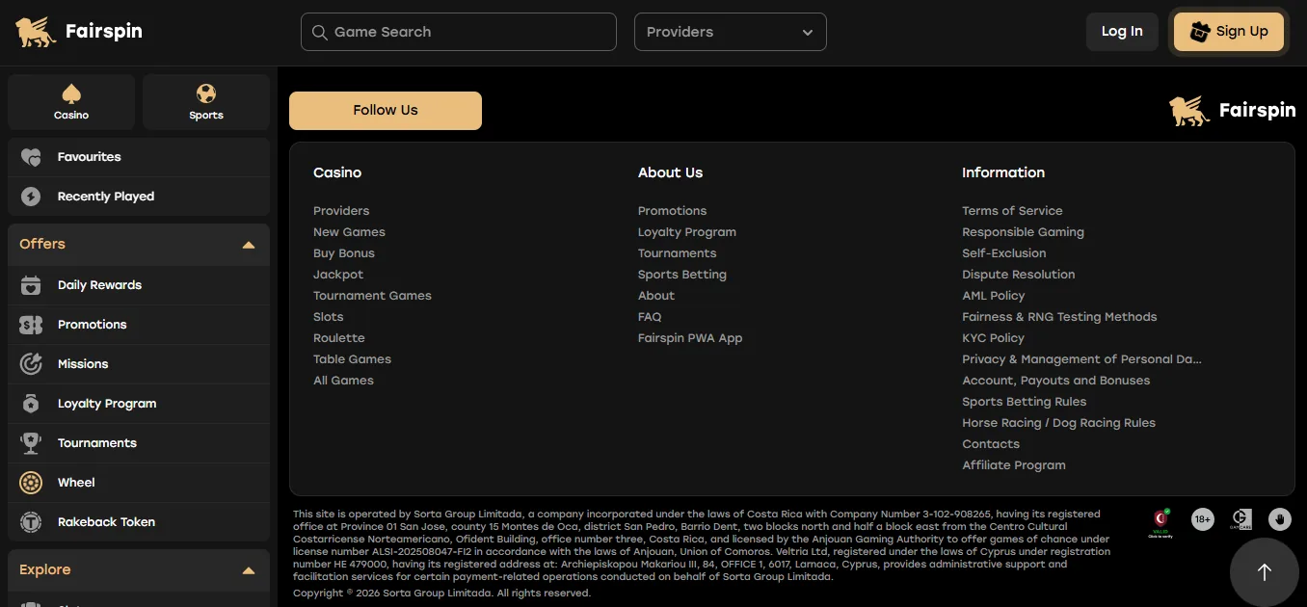Click the Promotions gift icon
The image size is (1307, 607).
pyautogui.click(x=31, y=325)
